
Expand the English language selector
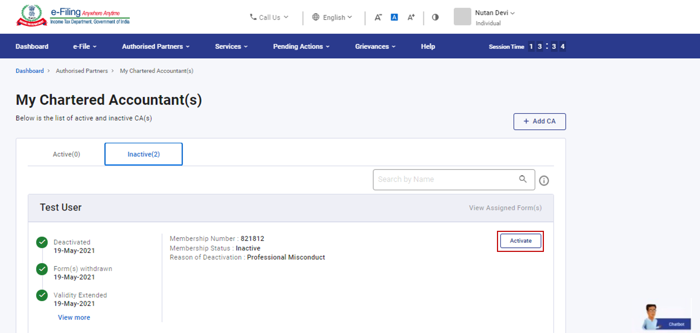point(332,17)
